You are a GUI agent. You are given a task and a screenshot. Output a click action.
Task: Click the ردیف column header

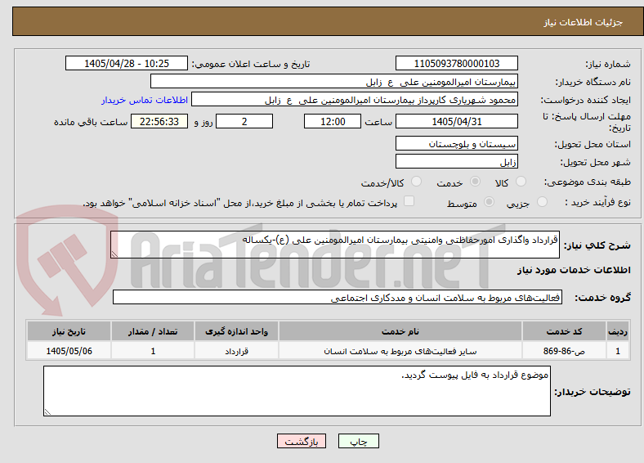[618, 331]
